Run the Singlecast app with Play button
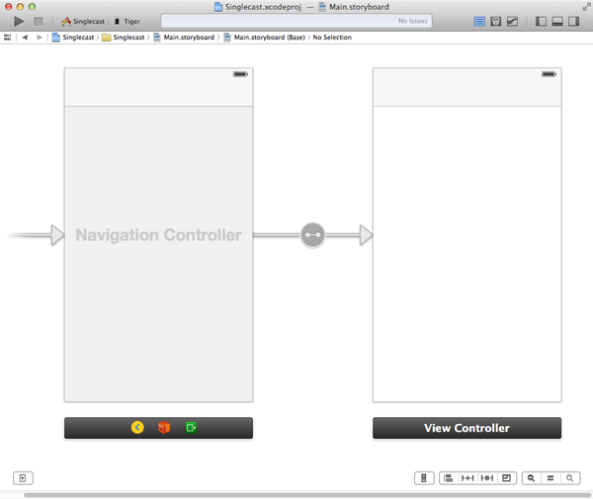 tap(19, 22)
